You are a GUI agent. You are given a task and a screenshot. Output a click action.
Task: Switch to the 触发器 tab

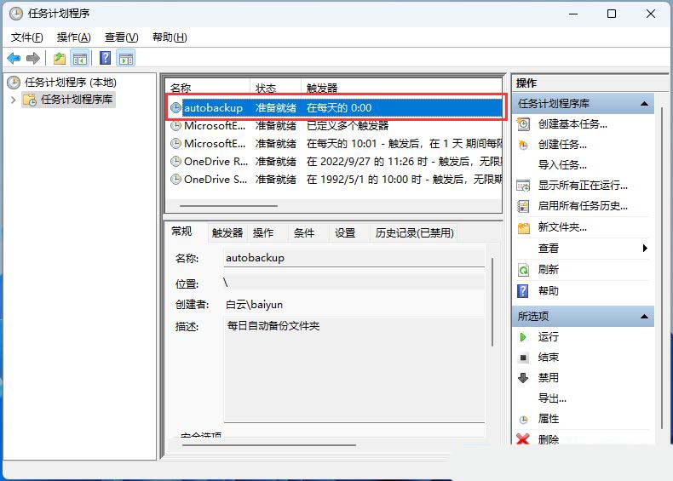pyautogui.click(x=227, y=233)
